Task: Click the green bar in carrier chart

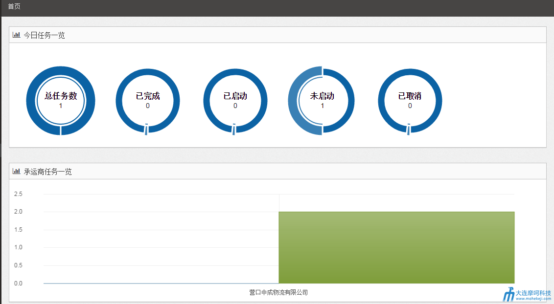Action: pos(396,248)
